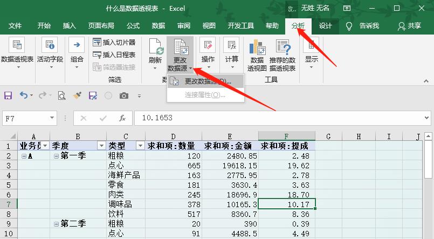
Task: Open the 计算 ribbon button
Action: pos(231,53)
